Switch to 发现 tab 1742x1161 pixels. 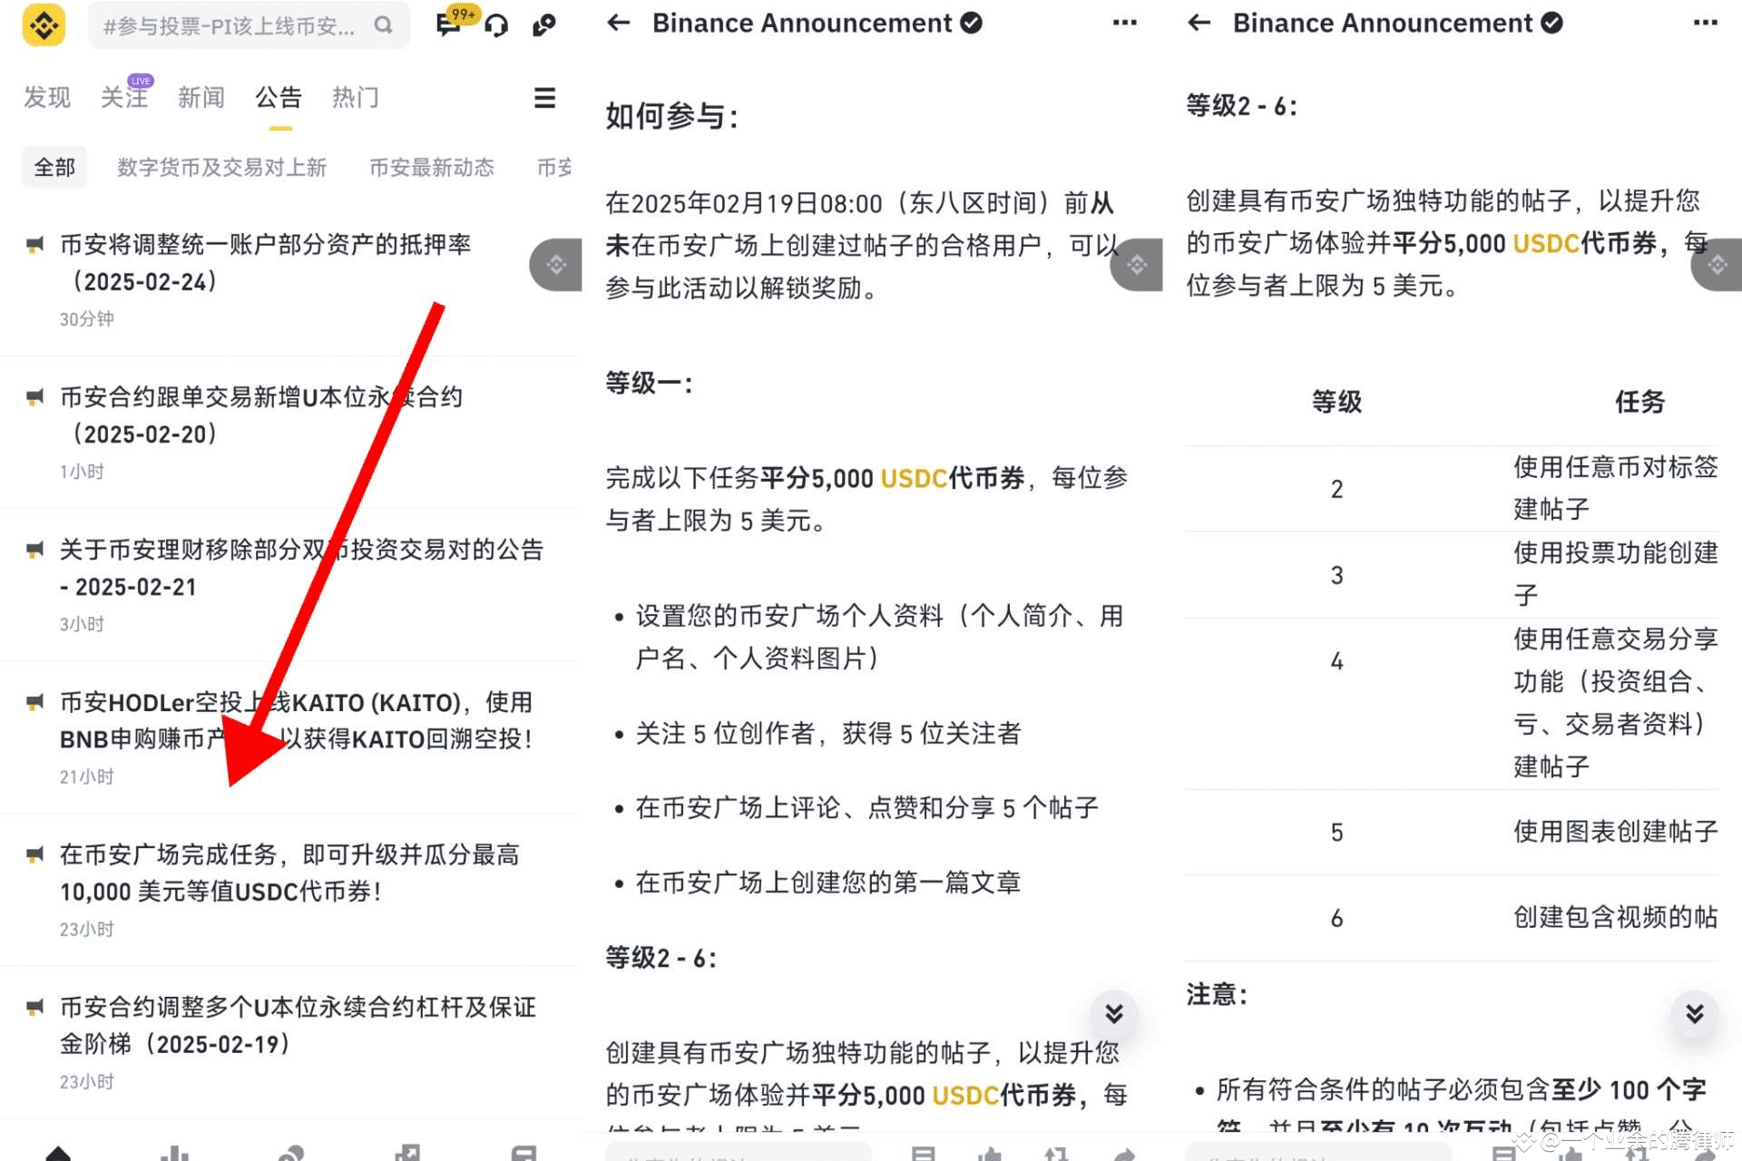point(47,98)
